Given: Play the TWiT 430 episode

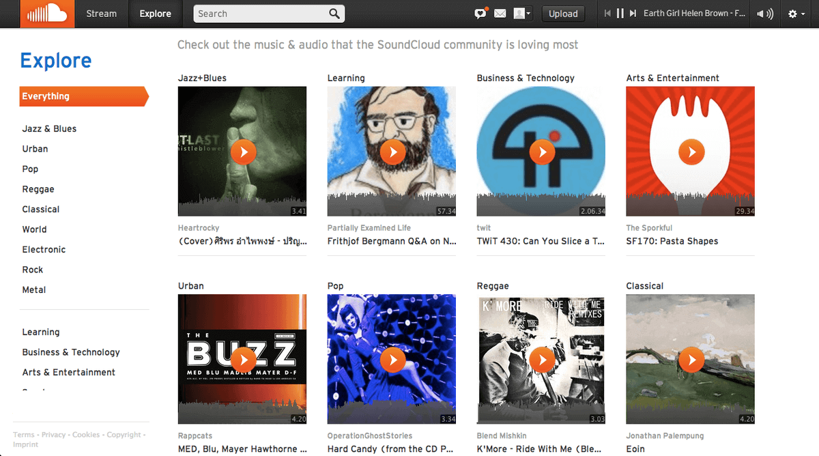Looking at the screenshot, I should 542,152.
